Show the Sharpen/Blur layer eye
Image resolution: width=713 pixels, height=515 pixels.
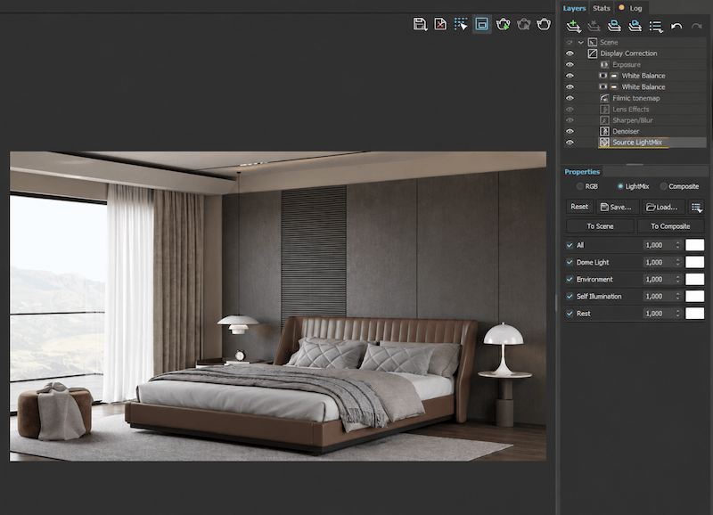[570, 120]
